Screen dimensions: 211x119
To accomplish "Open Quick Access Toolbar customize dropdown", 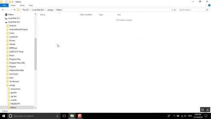I will (x=13, y=2).
